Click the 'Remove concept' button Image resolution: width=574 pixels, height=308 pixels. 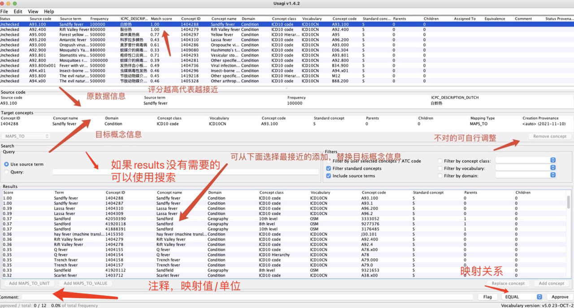pos(550,136)
